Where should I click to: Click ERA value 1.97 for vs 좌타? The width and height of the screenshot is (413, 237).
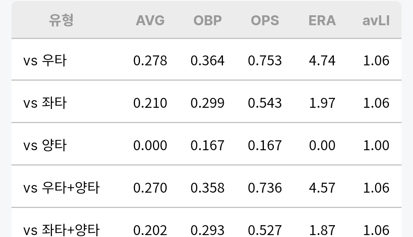(322, 103)
